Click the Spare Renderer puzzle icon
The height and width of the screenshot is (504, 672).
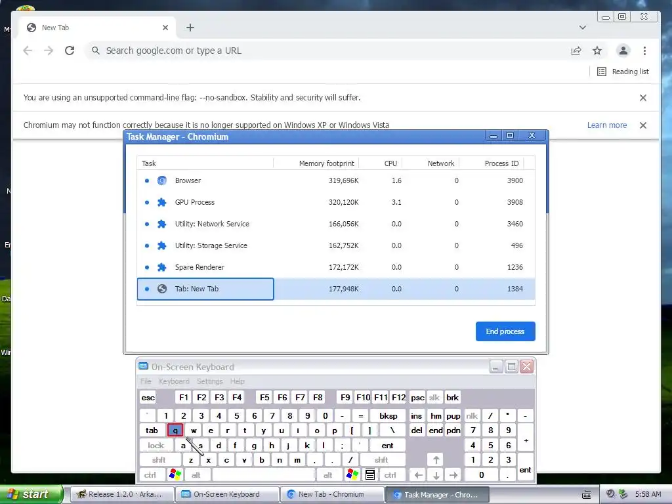[161, 267]
